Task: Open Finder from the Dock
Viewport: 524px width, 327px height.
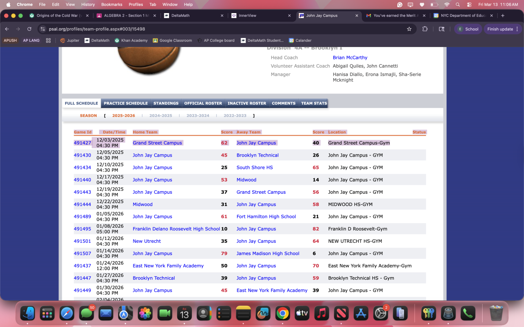Action: point(28,314)
